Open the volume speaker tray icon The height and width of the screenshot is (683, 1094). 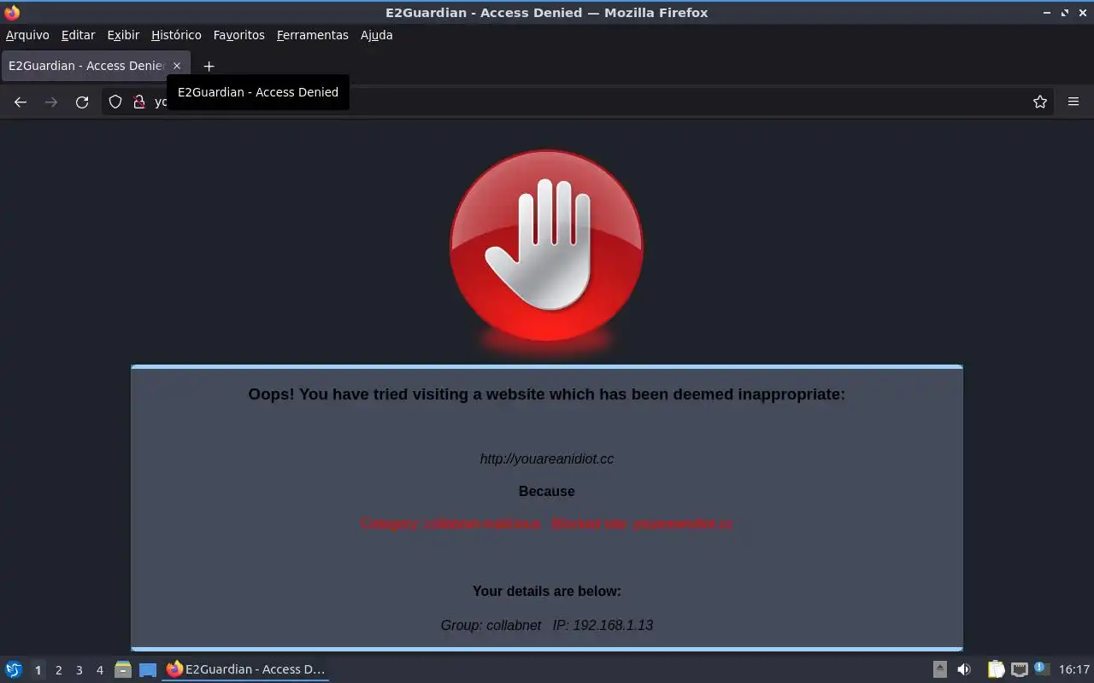click(x=964, y=669)
